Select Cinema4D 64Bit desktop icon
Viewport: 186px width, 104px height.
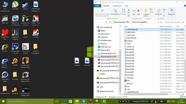5,77
